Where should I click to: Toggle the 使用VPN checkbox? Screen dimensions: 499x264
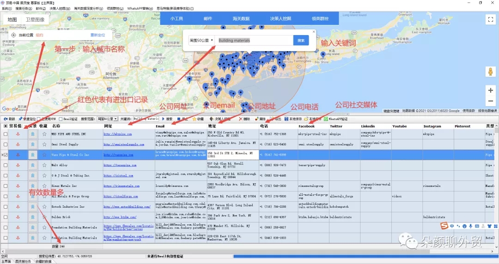tap(39, 119)
